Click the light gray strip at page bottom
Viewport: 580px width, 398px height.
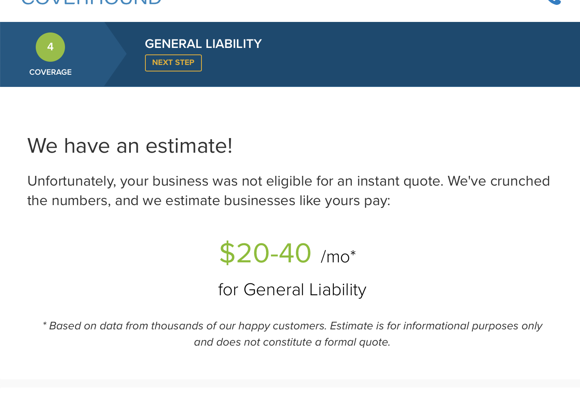[290, 384]
